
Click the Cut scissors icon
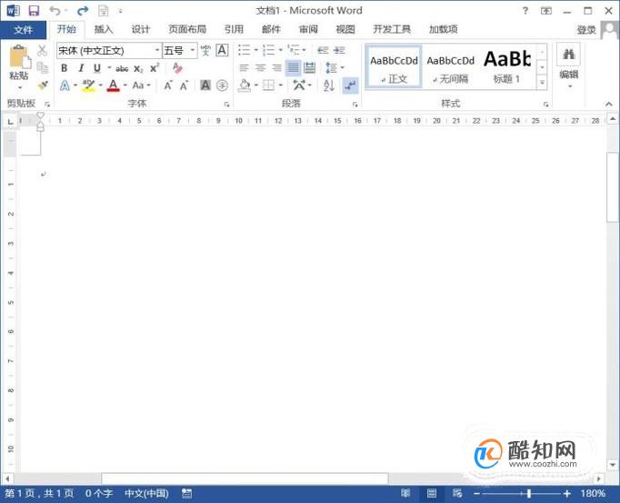coord(42,50)
